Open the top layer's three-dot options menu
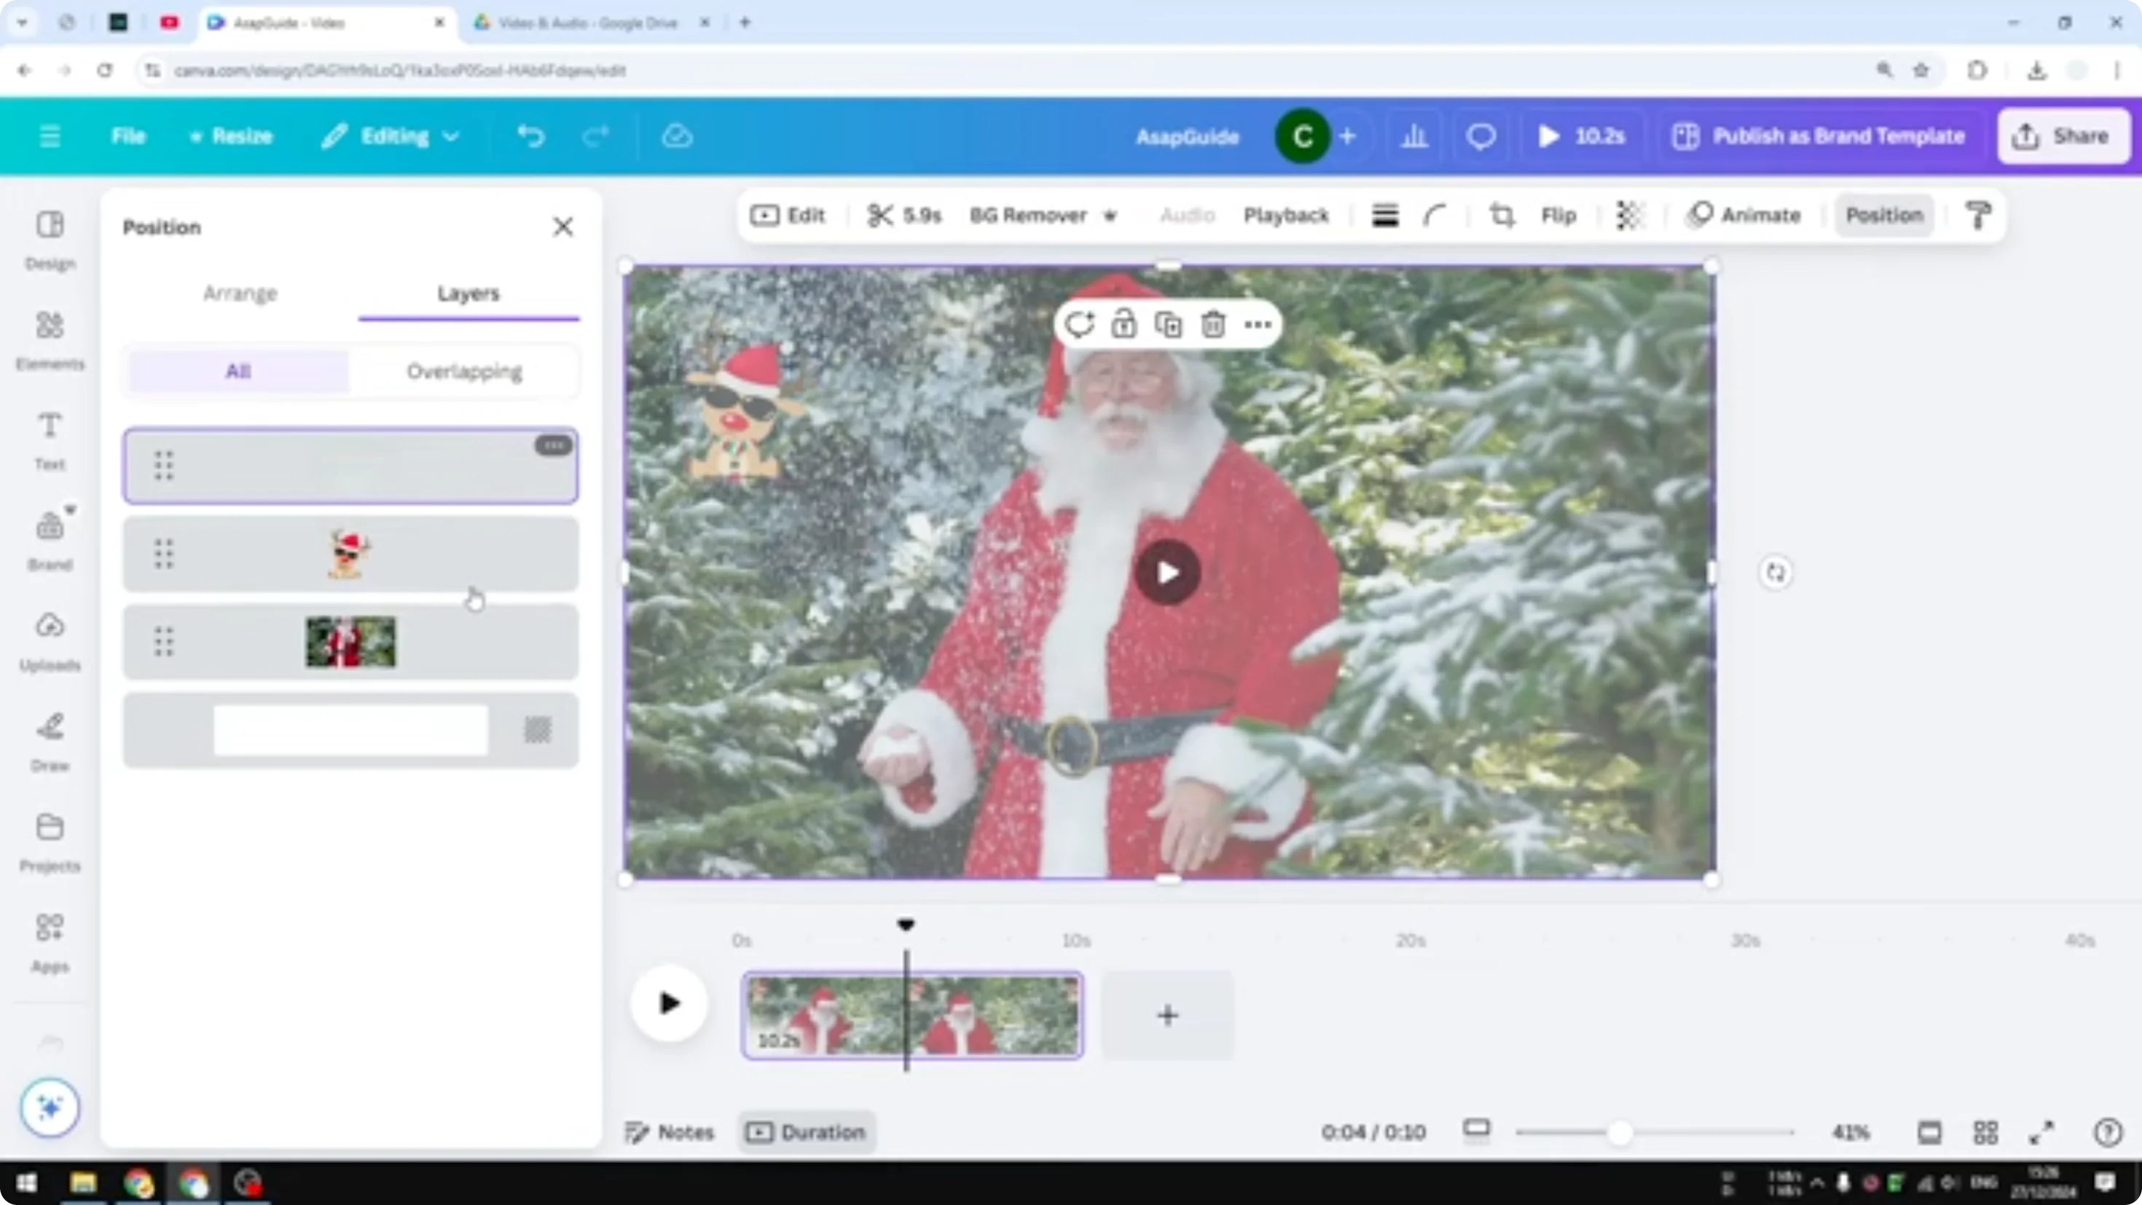 [x=553, y=446]
